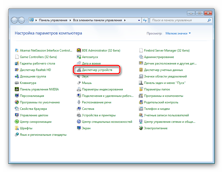The width and height of the screenshot is (223, 172).
Task: Open the Система link
Action: pos(88,109)
